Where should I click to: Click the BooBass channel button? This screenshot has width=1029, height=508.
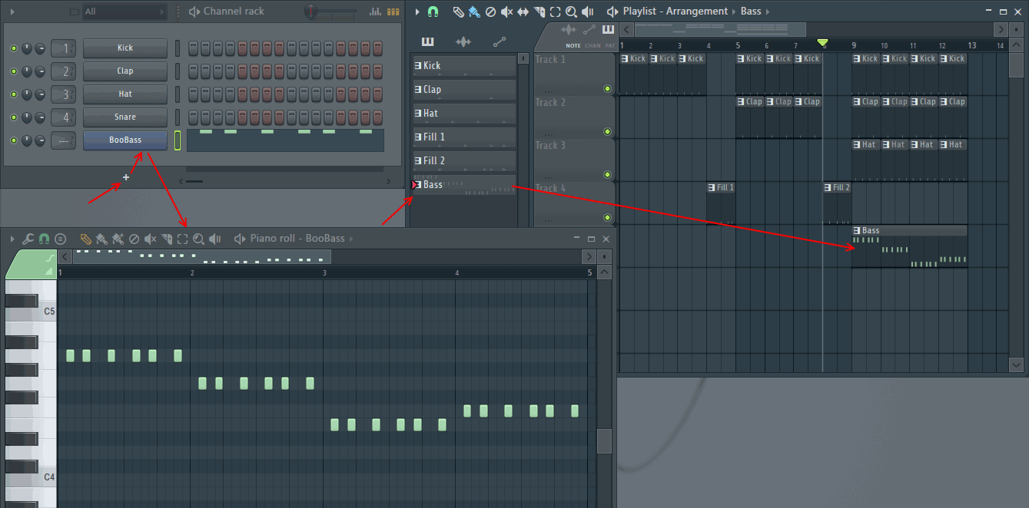click(124, 140)
